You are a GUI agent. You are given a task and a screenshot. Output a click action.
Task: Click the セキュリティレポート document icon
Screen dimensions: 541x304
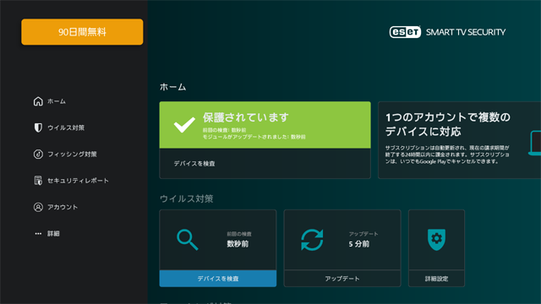[38, 180]
